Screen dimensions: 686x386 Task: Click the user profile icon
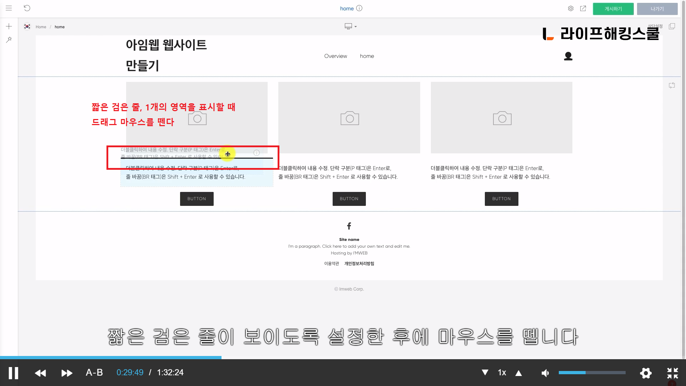pyautogui.click(x=568, y=56)
